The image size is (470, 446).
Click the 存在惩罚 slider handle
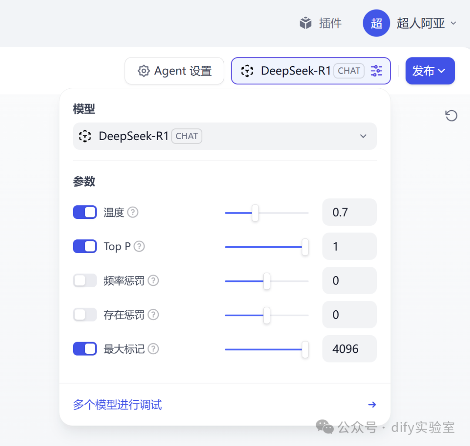(267, 315)
